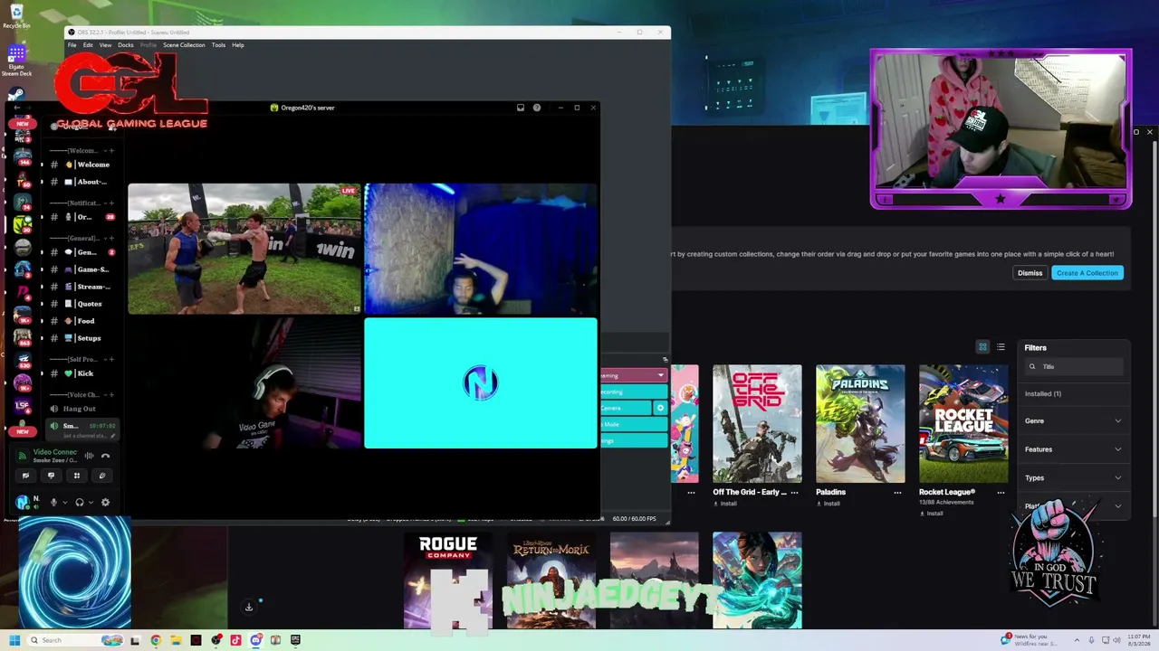
Task: Click the OBS camera settings gear
Action: (x=660, y=408)
